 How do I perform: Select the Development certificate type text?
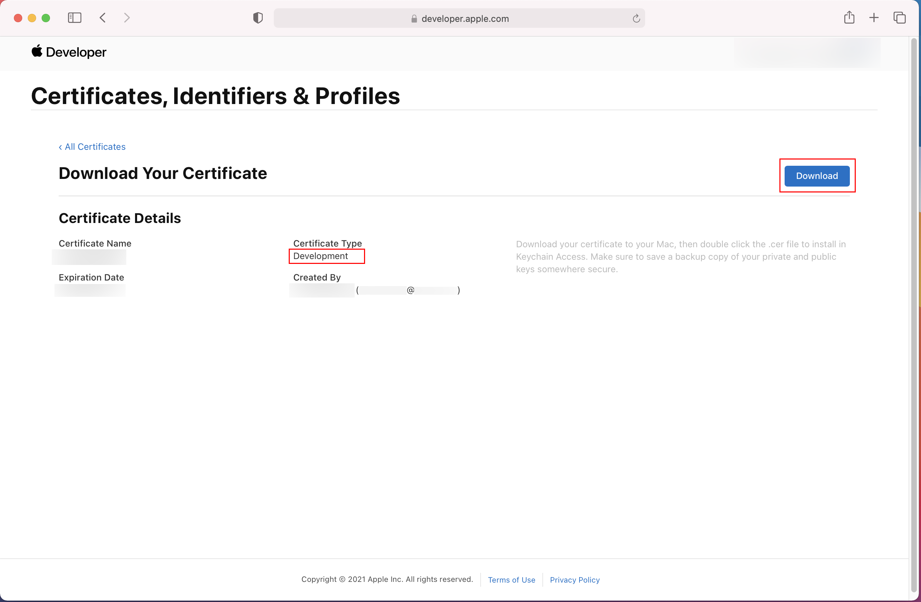(x=320, y=256)
